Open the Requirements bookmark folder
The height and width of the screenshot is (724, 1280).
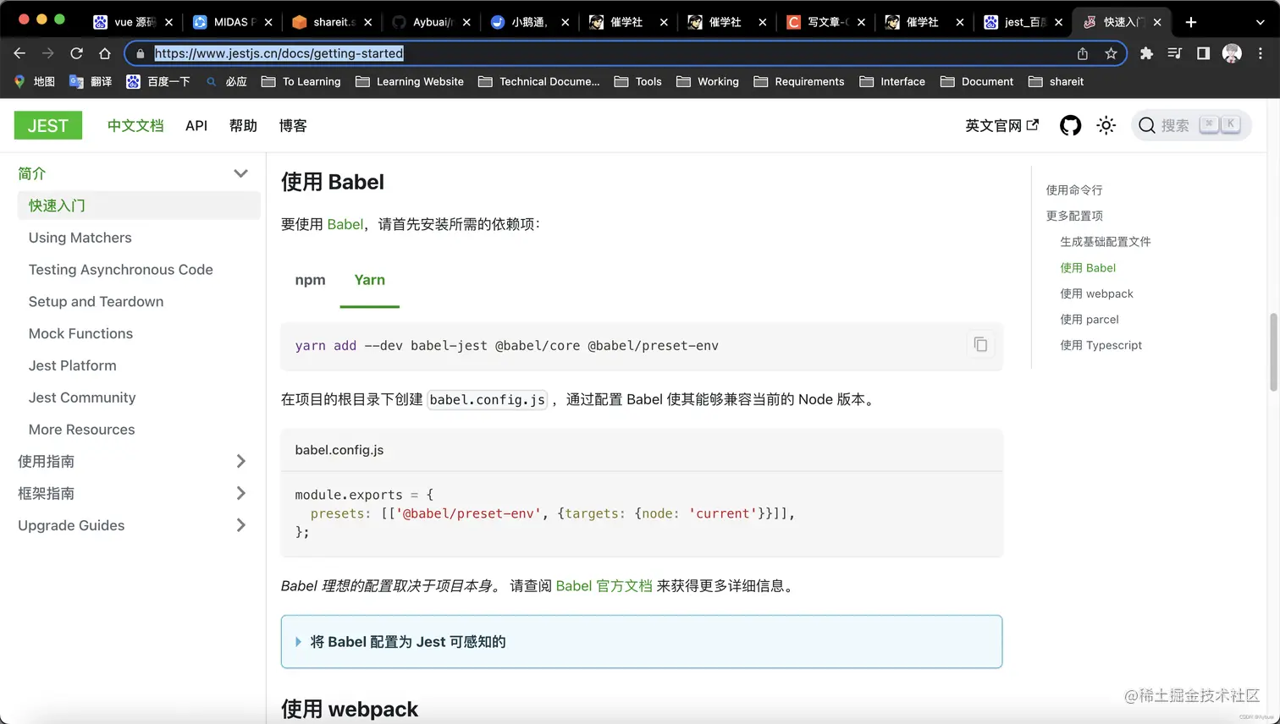pyautogui.click(x=799, y=81)
